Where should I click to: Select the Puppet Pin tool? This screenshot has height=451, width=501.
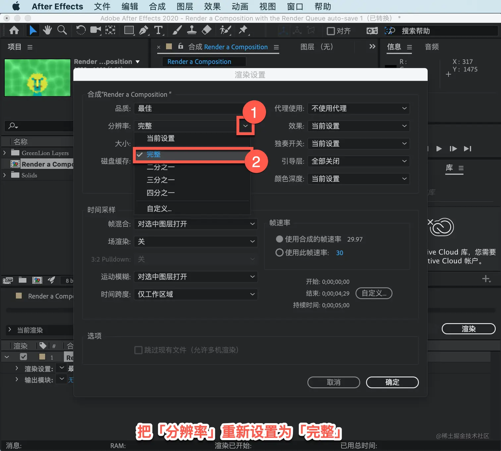(x=243, y=30)
